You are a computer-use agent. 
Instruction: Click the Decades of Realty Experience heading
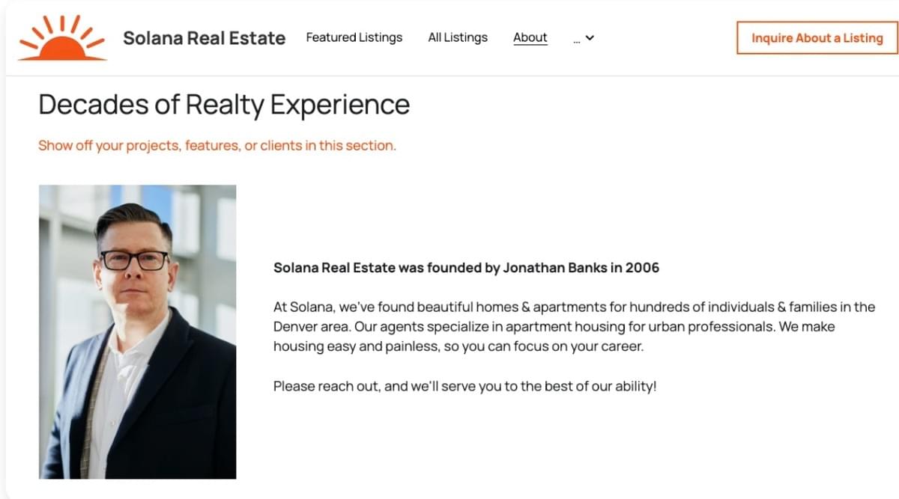224,105
